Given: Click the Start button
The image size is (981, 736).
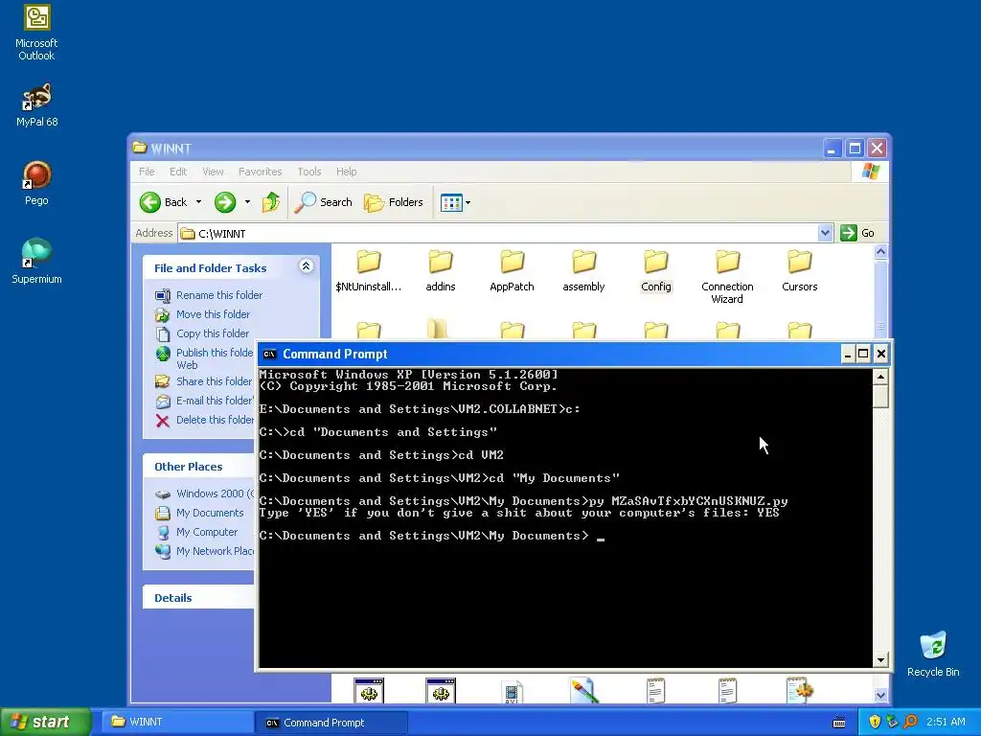Looking at the screenshot, I should coord(46,722).
